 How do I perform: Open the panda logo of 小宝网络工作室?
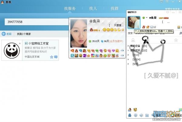click(12, 51)
